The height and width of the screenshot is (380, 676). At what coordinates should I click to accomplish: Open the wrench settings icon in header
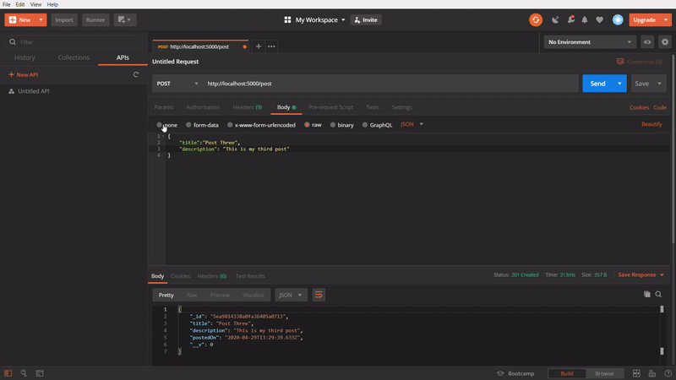(571, 19)
